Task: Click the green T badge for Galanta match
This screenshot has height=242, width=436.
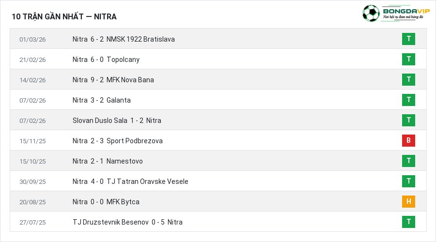Action: pyautogui.click(x=408, y=100)
